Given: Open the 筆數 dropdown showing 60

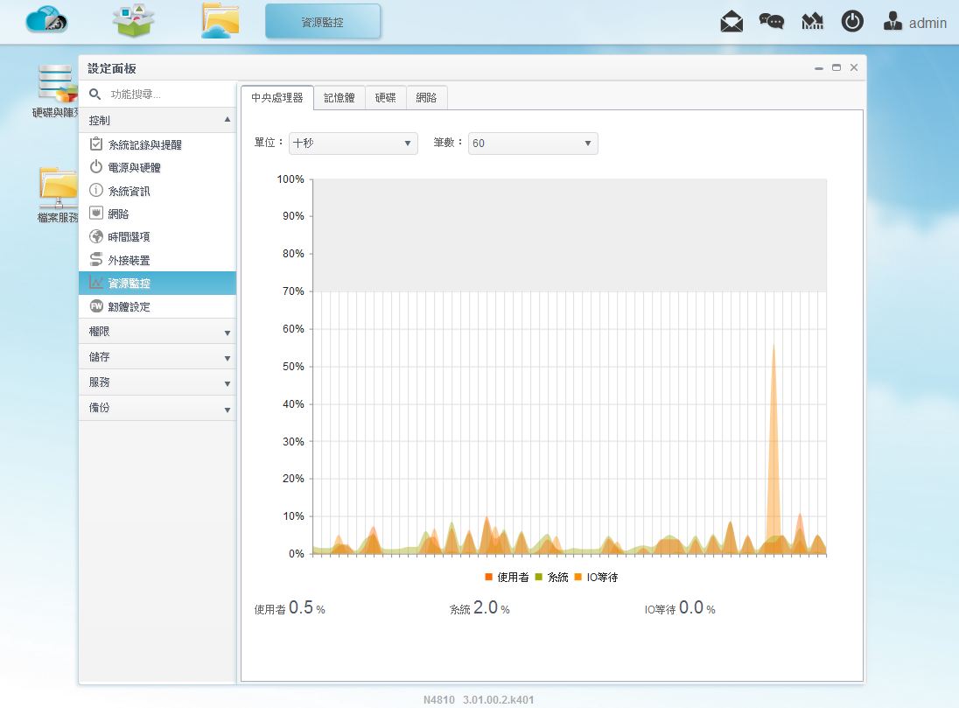Looking at the screenshot, I should click(533, 144).
